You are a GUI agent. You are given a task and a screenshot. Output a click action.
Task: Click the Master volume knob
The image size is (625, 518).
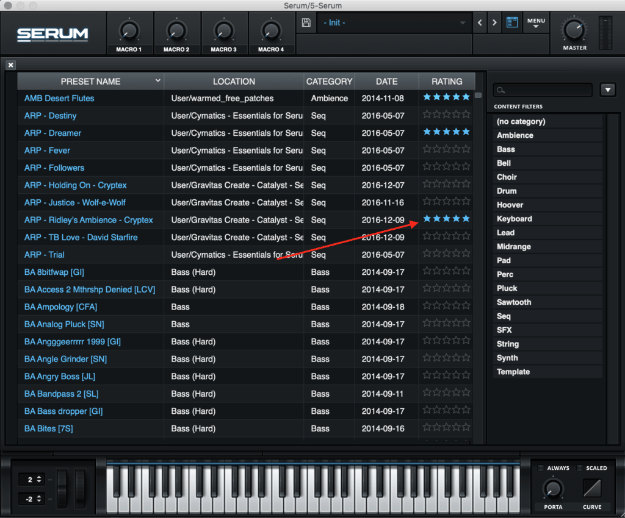click(x=574, y=30)
